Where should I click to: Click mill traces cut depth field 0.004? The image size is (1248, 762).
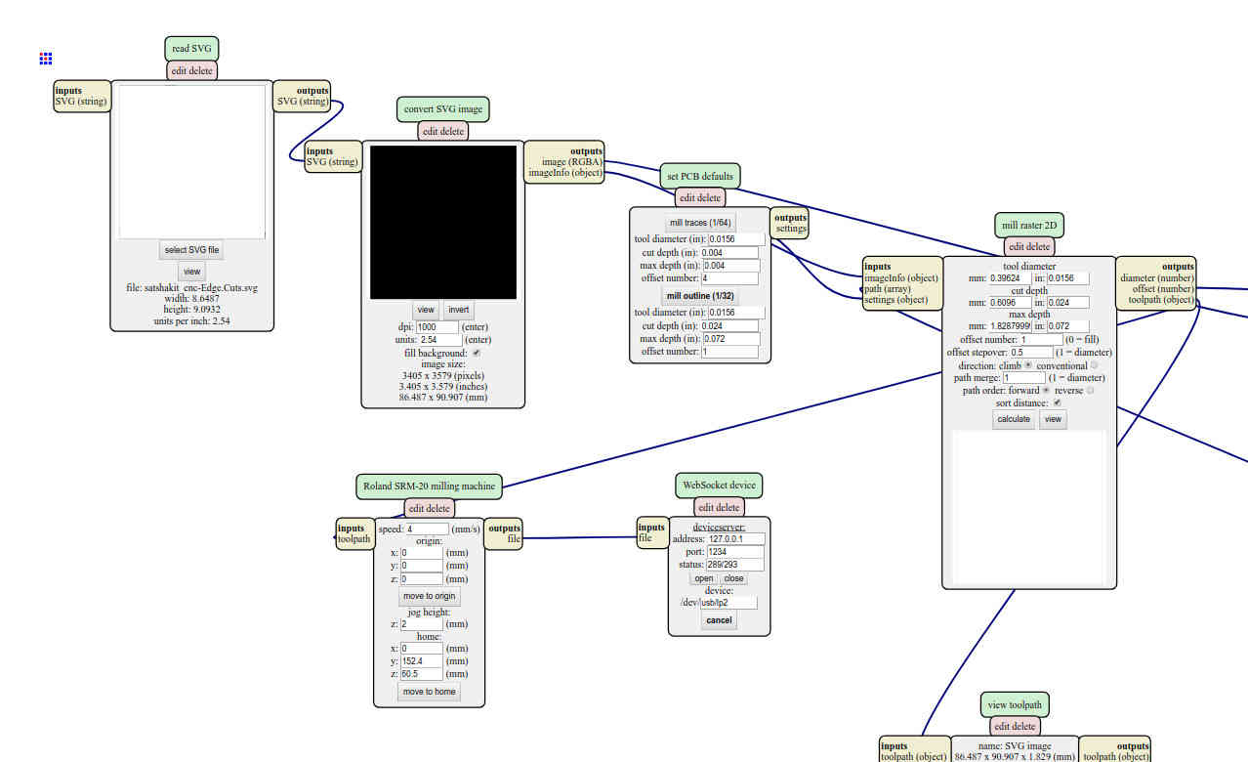[730, 253]
